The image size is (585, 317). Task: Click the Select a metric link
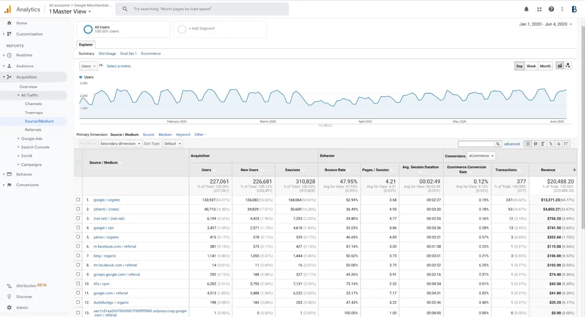tap(119, 66)
